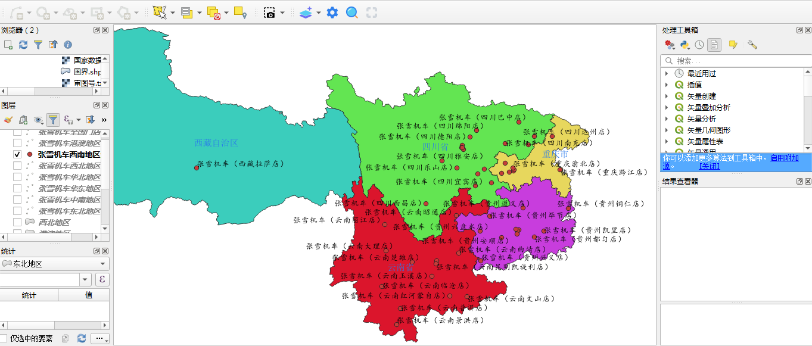Manage map themes eye icon
The width and height of the screenshot is (812, 346).
[x=38, y=120]
